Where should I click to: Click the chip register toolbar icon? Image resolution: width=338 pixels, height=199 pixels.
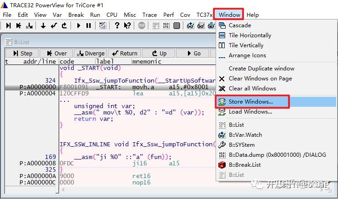[177, 25]
